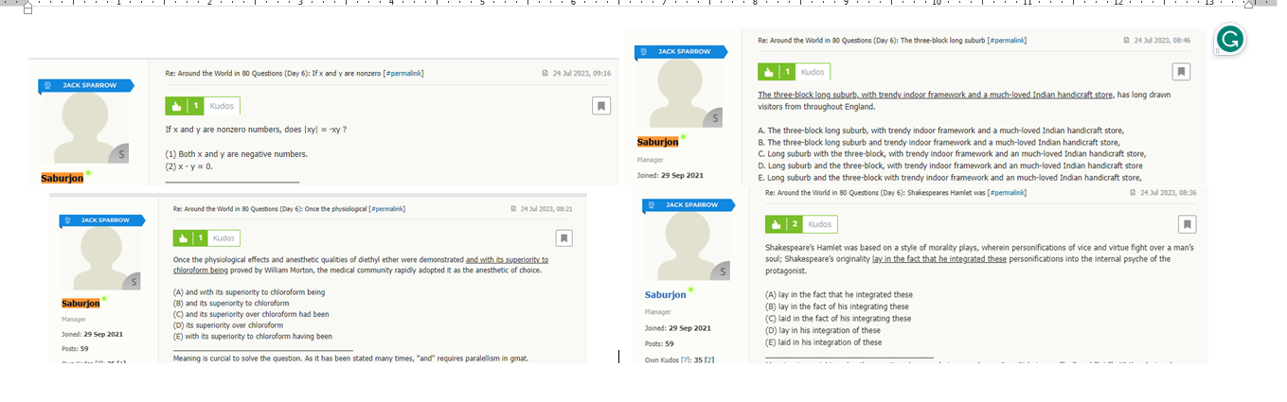The width and height of the screenshot is (1287, 402).
Task: Click highlighted Saburjon name in suburb post
Action: (657, 142)
